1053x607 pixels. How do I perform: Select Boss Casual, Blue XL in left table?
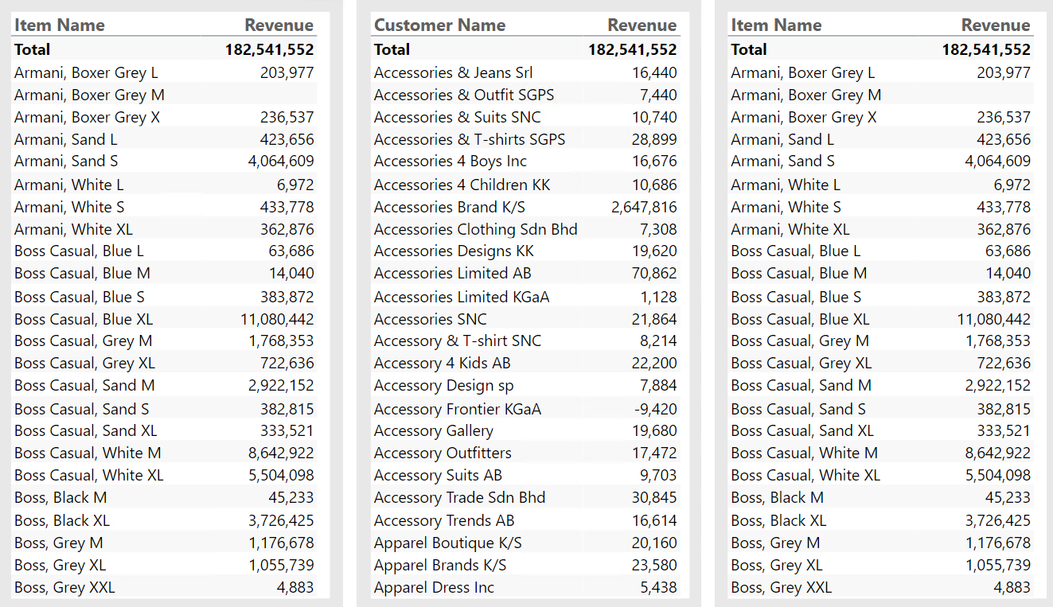[x=84, y=319]
